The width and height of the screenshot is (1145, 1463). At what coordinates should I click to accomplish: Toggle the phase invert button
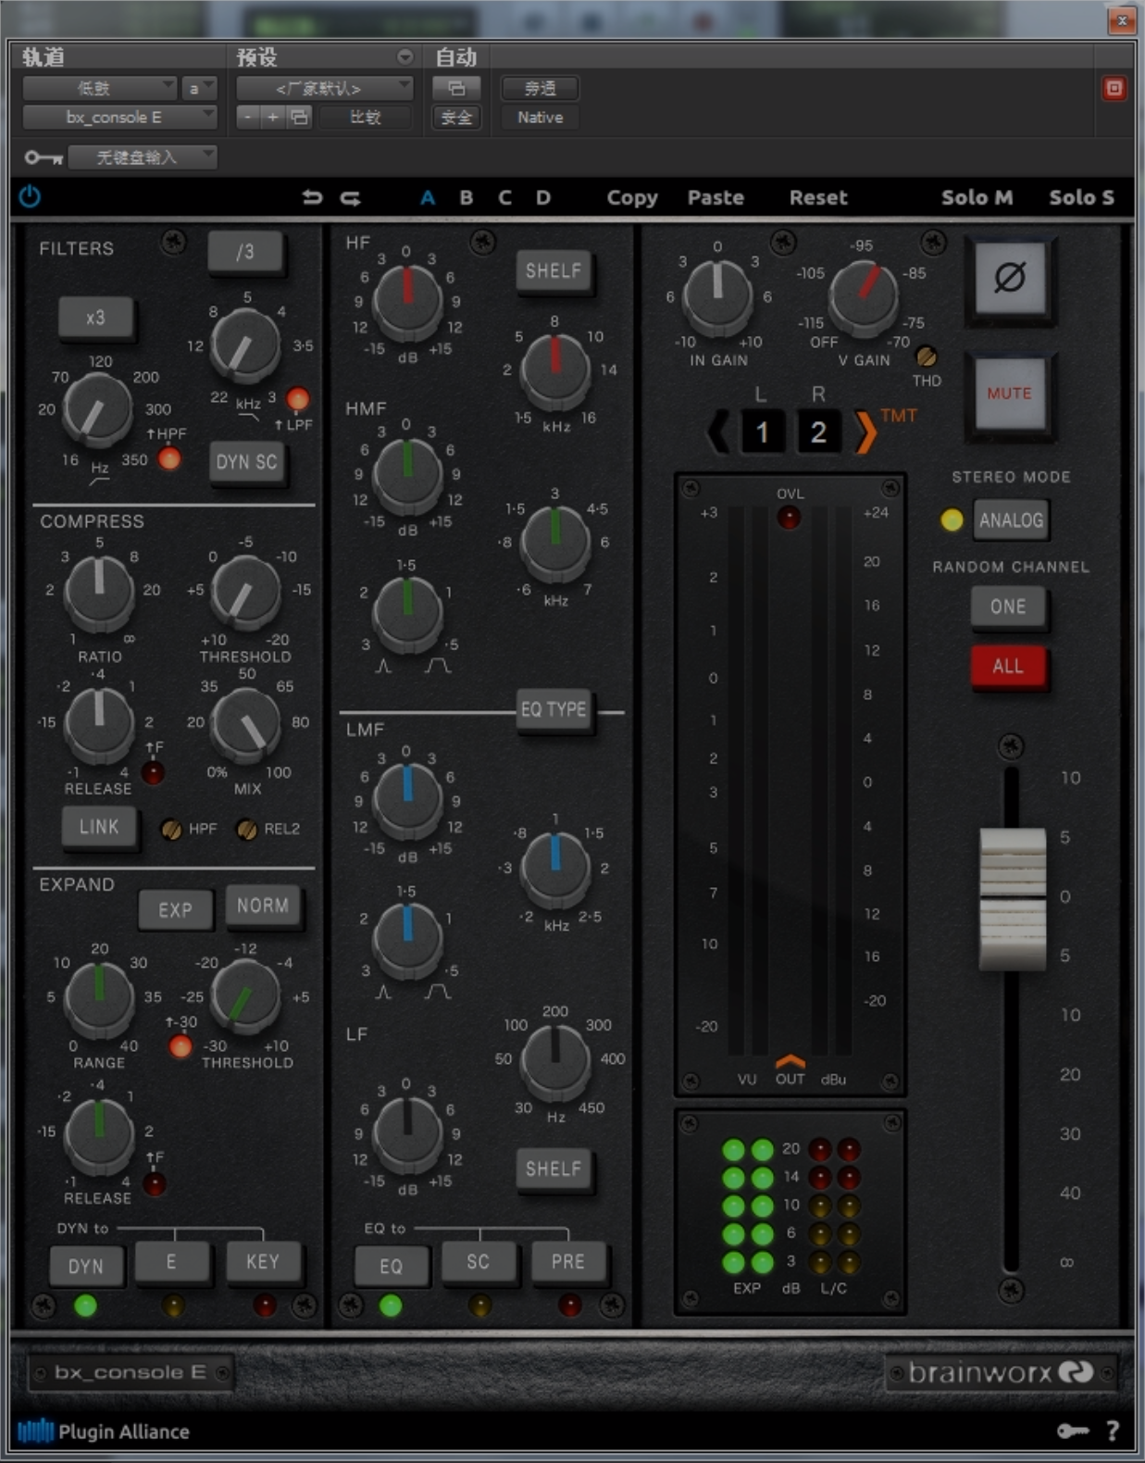[x=1009, y=278]
